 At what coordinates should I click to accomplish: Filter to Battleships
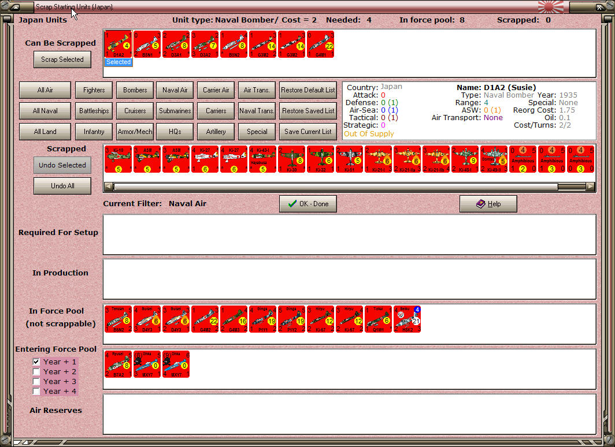pos(94,111)
